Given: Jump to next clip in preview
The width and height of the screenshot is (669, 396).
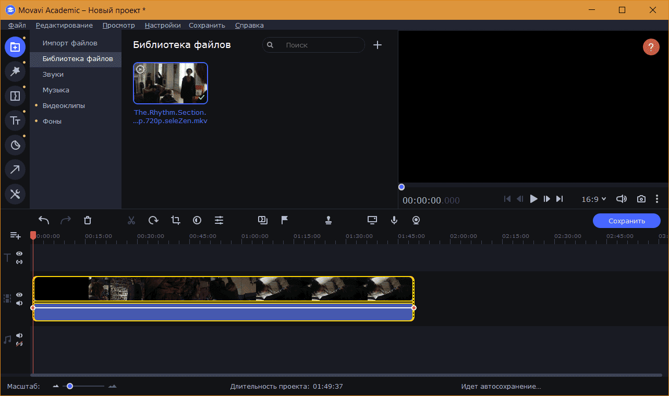Looking at the screenshot, I should 559,199.
